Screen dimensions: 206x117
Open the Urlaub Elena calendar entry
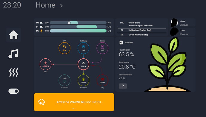[134, 23]
